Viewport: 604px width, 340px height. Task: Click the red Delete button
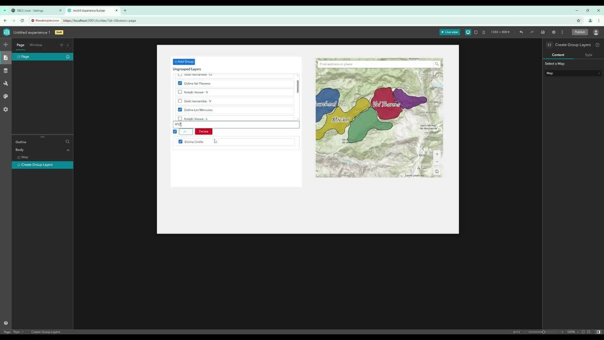point(203,131)
